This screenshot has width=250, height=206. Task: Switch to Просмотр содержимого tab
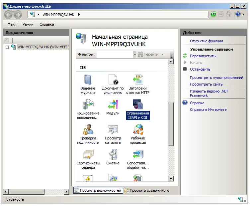(147, 190)
